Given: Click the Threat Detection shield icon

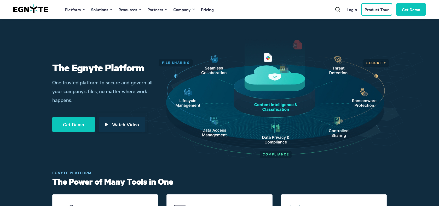Looking at the screenshot, I should [338, 60].
